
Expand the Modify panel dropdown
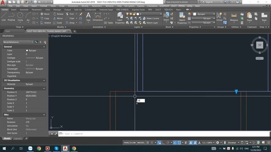click(x=61, y=27)
